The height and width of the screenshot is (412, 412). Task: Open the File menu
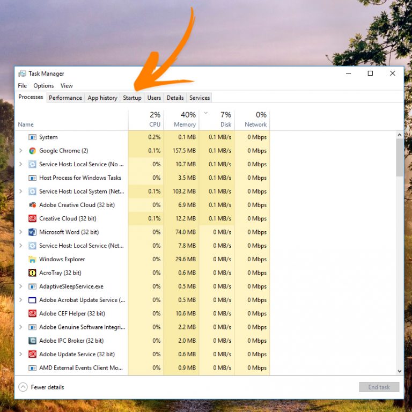click(23, 86)
